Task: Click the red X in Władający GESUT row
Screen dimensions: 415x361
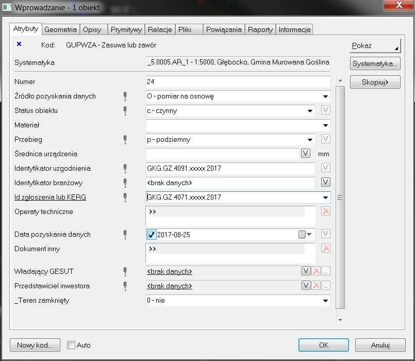Action: 316,271
